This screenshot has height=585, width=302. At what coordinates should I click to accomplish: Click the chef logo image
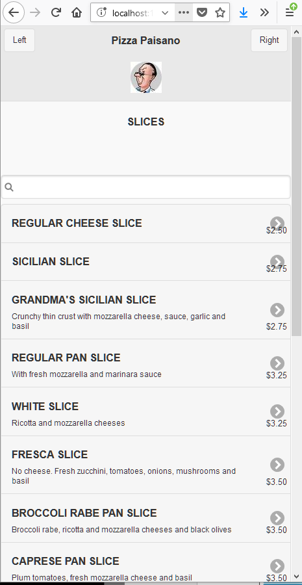(146, 77)
